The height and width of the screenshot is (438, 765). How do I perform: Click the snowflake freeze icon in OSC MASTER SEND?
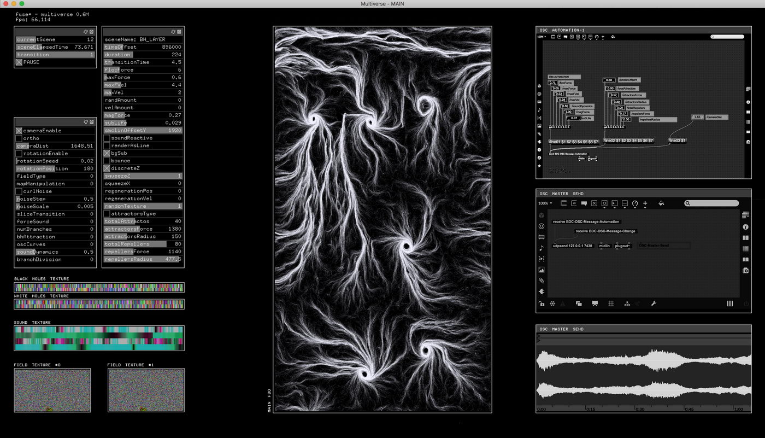552,303
